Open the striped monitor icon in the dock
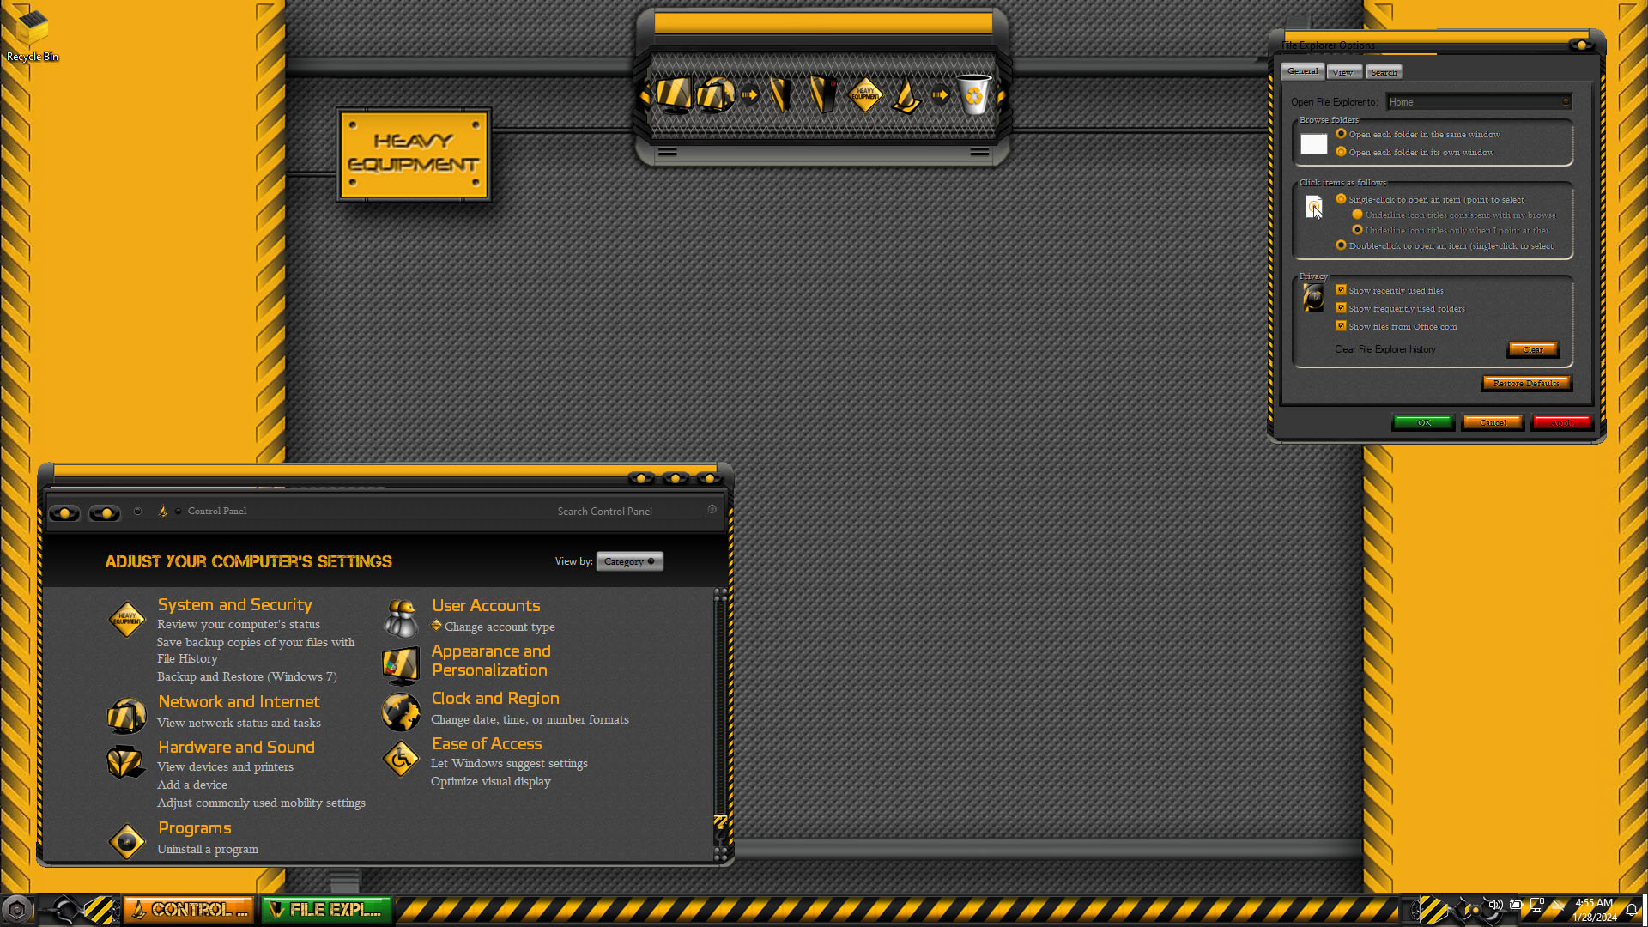This screenshot has width=1648, height=927. (674, 94)
